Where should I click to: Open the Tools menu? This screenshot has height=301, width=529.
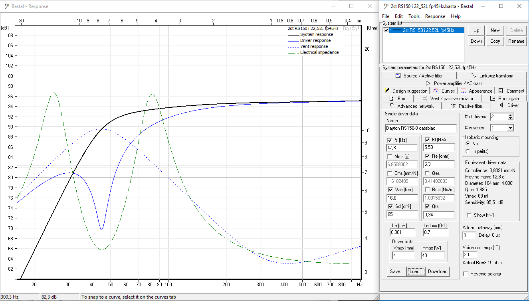click(414, 16)
